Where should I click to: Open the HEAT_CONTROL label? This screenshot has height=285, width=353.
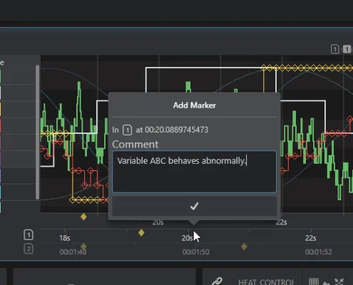point(266,282)
